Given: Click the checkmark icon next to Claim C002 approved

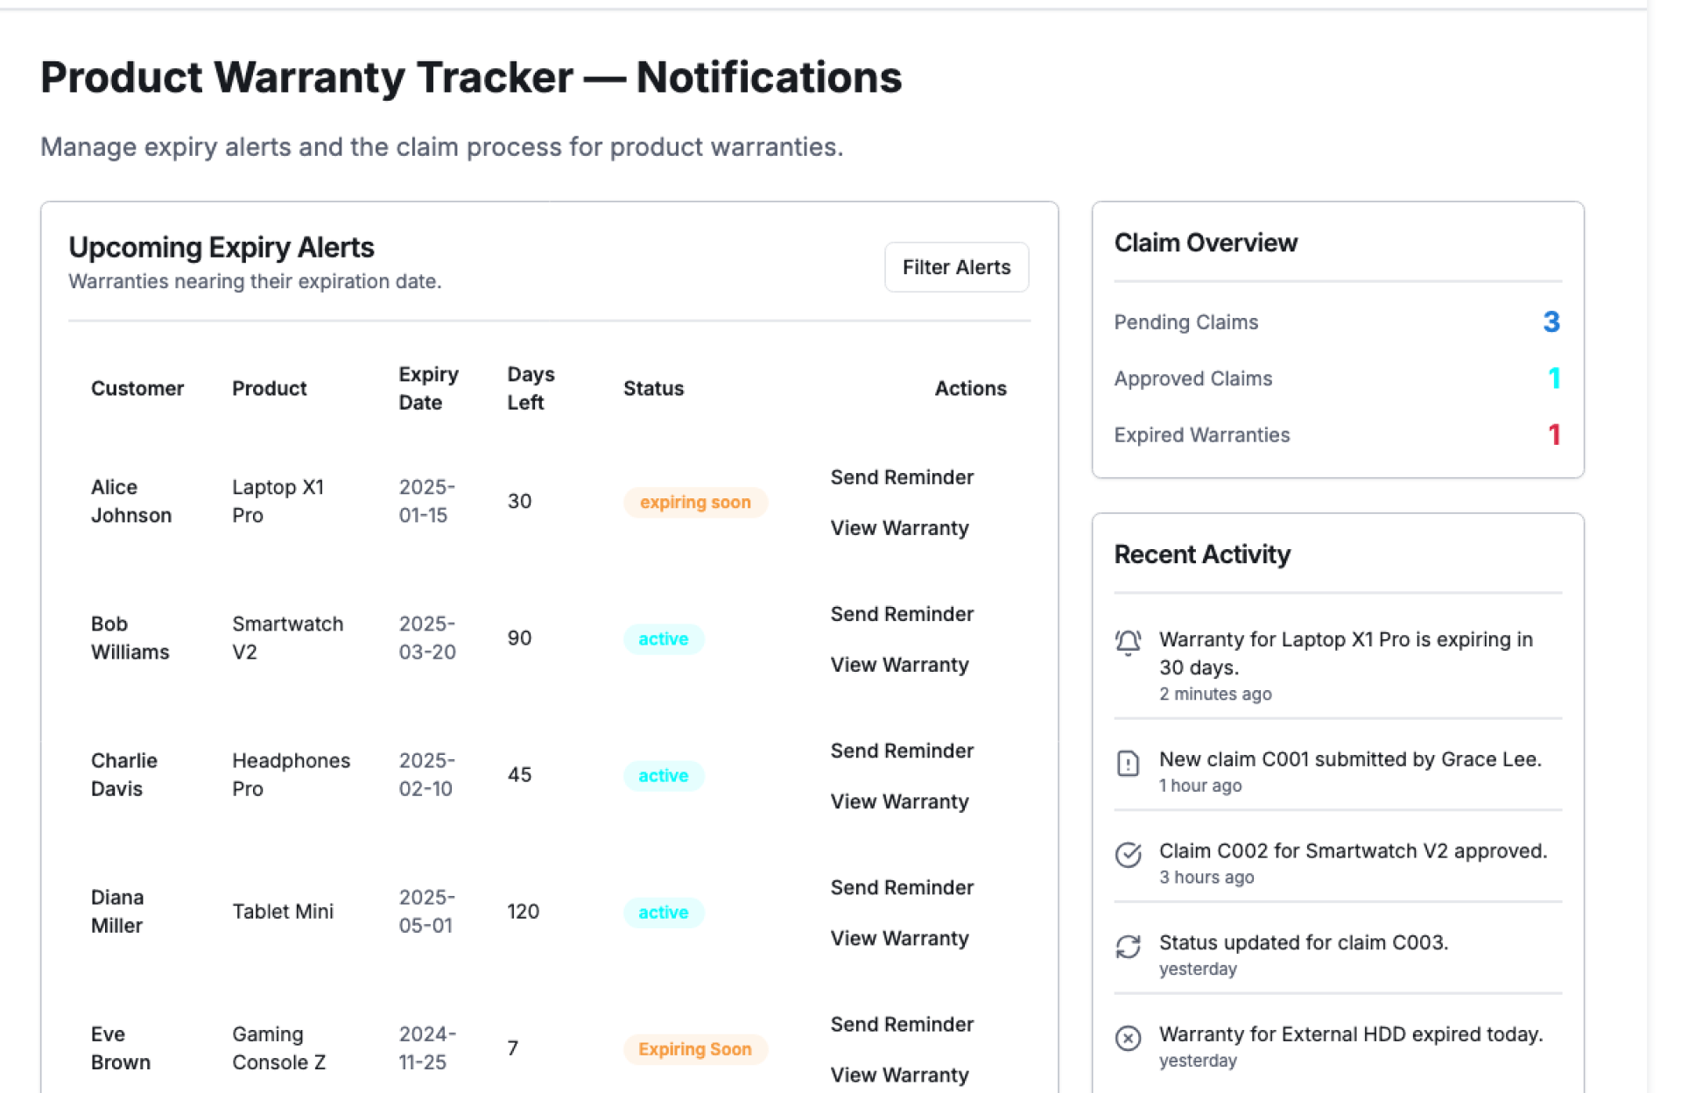Looking at the screenshot, I should pyautogui.click(x=1128, y=855).
